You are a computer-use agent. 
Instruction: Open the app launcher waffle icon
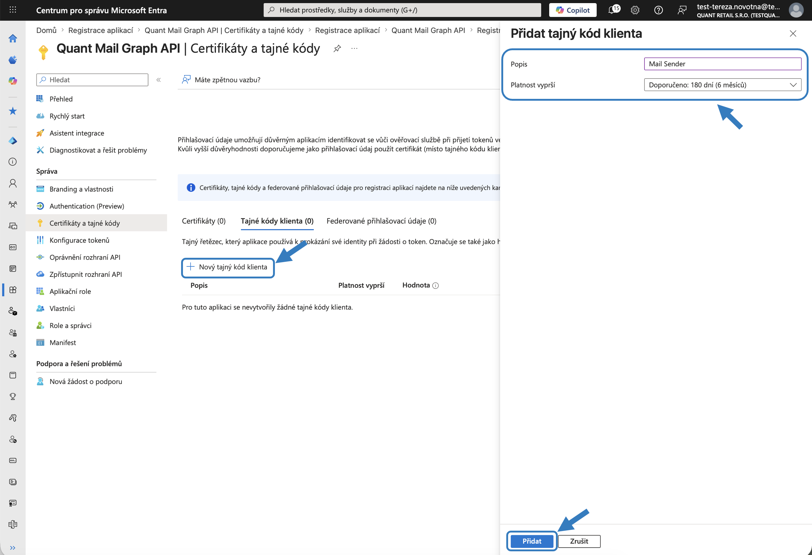click(13, 10)
